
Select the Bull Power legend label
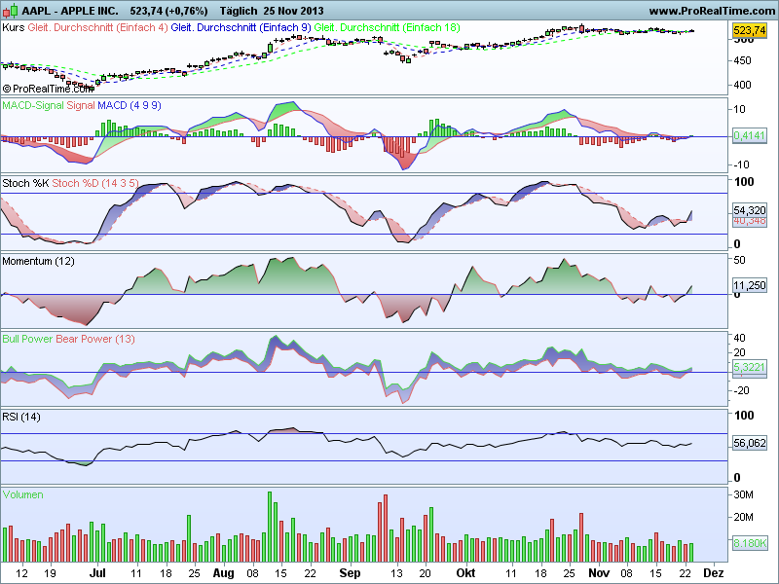(28, 339)
